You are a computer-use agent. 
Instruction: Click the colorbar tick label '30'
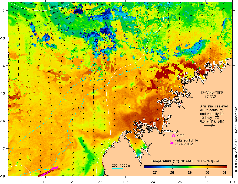coord(207,173)
